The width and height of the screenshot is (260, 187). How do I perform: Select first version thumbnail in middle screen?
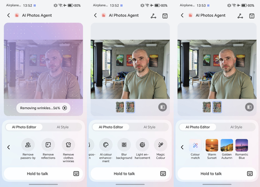[x=120, y=107]
